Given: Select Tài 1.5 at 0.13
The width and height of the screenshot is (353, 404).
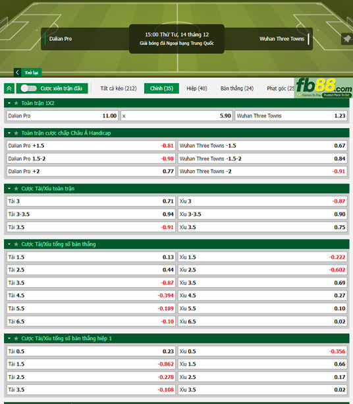Looking at the screenshot, I should tap(91, 257).
